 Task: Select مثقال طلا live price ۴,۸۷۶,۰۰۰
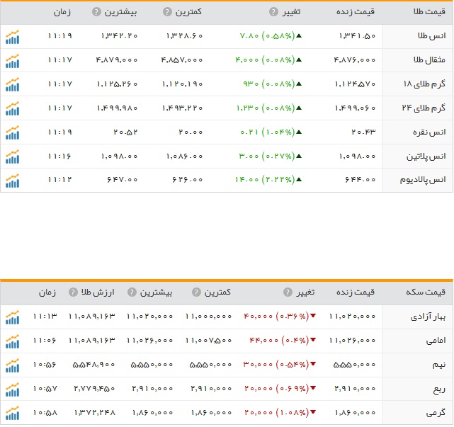point(355,60)
